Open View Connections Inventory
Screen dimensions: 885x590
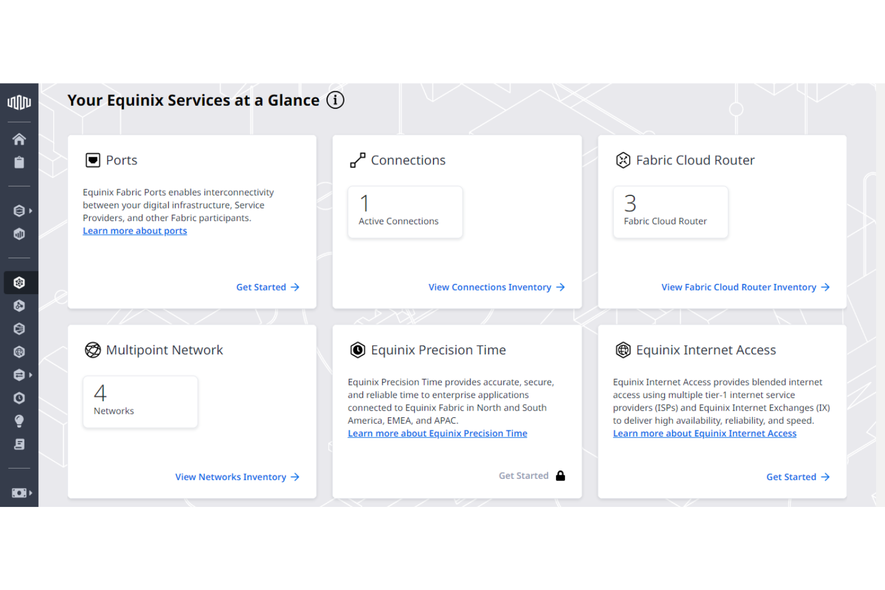coord(490,287)
